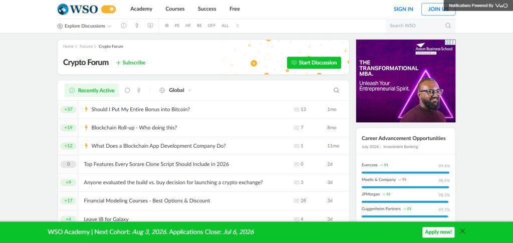Open the Success menu
The height and width of the screenshot is (243, 513).
coord(207,9)
